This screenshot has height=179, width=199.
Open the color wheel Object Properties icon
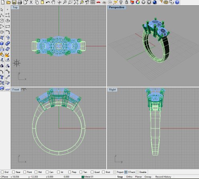(138, 2)
